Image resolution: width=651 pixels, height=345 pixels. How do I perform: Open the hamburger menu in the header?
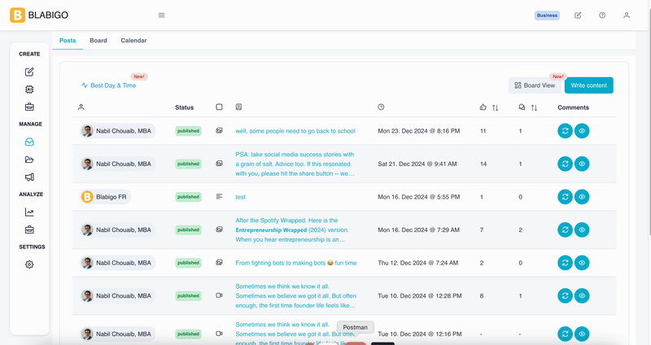pos(161,15)
